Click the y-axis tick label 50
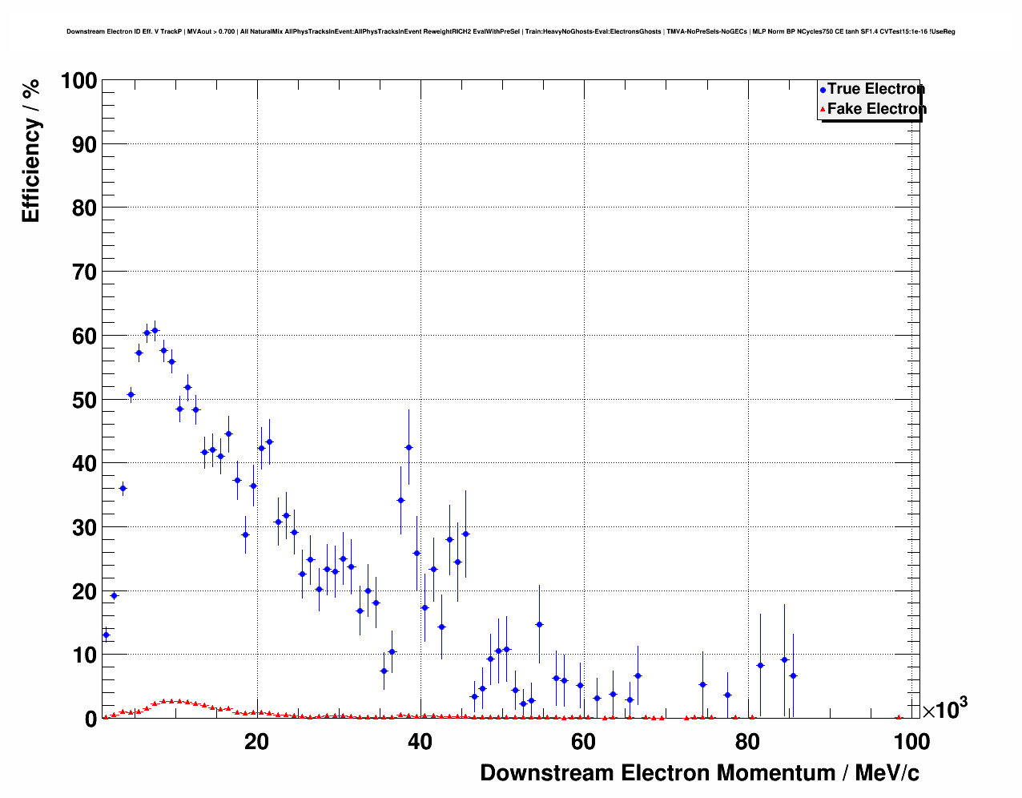The width and height of the screenshot is (1022, 798). (x=84, y=400)
